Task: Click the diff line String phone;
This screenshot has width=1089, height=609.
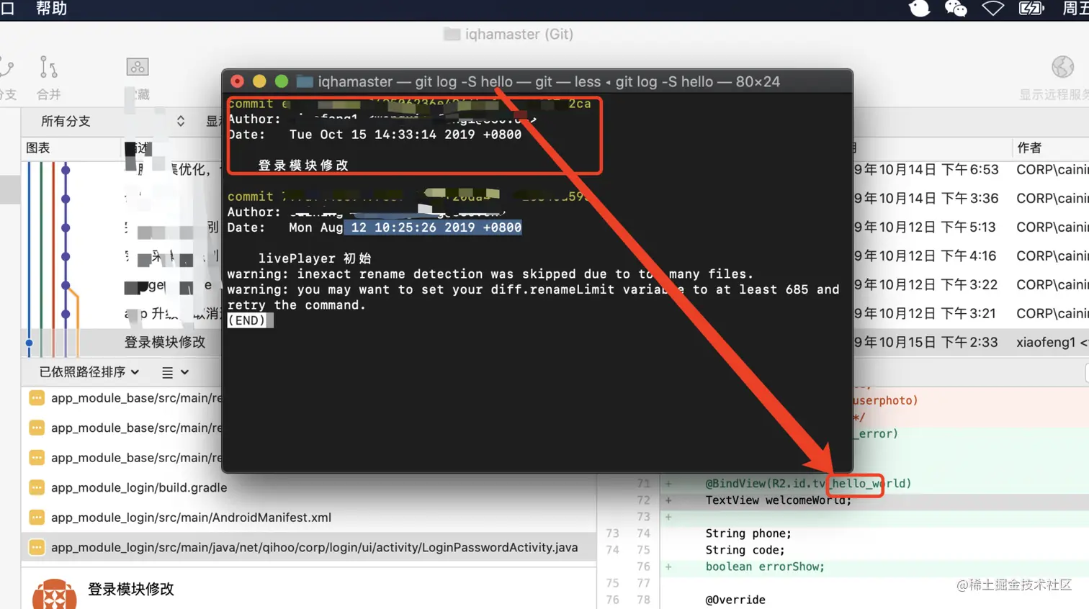Action: point(748,533)
